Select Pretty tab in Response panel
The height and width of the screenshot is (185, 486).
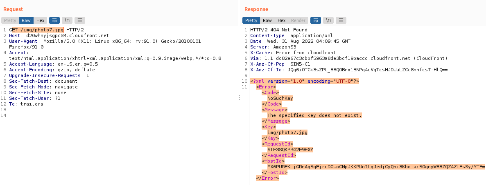[x=251, y=20]
